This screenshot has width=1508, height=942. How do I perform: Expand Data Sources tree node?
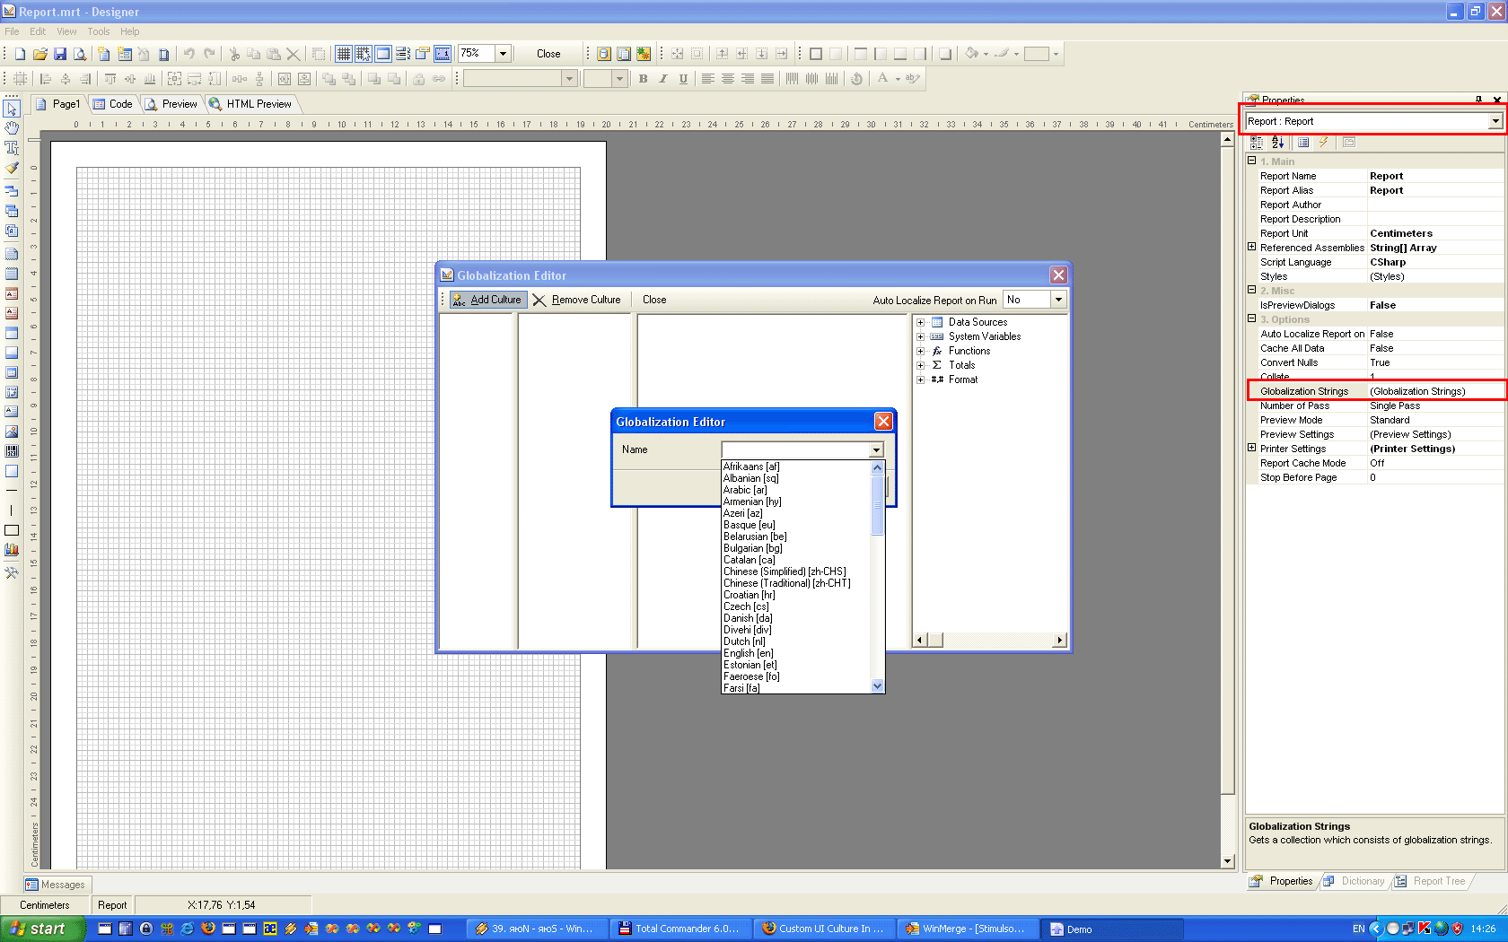coord(920,322)
